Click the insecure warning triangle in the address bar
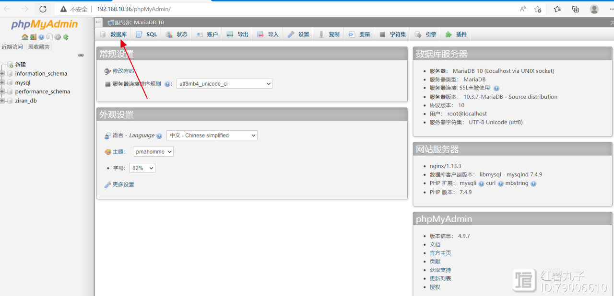614x296 pixels. pyautogui.click(x=63, y=9)
